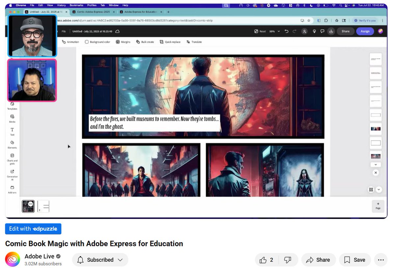The height and width of the screenshot is (268, 395).
Task: Open the Margins option
Action: [x=123, y=42]
